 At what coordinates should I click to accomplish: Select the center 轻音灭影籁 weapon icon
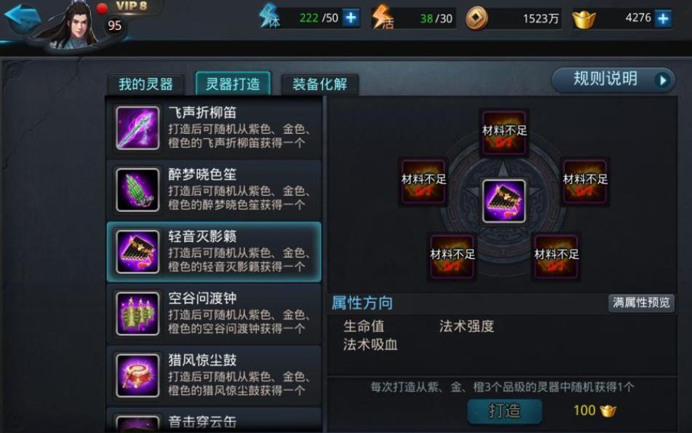(504, 201)
